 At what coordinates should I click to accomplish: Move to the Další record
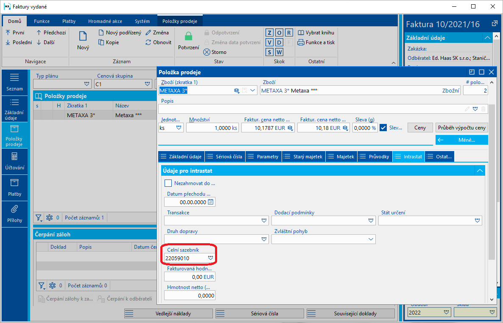pos(45,42)
